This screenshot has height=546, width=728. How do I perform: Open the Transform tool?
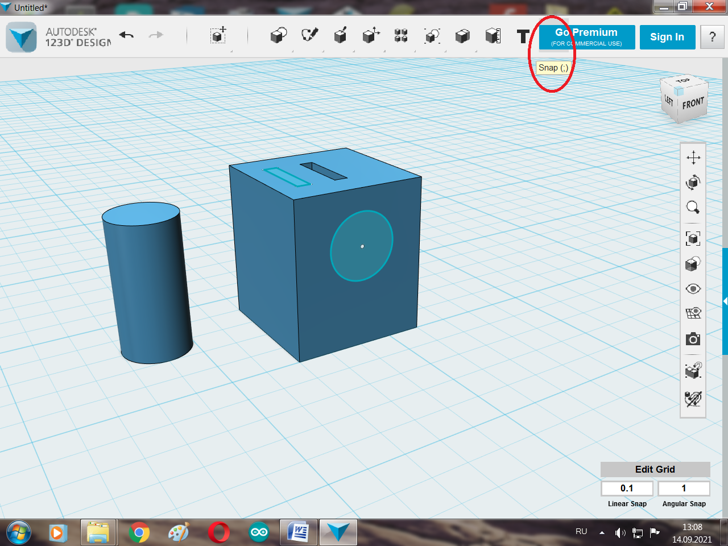click(218, 35)
